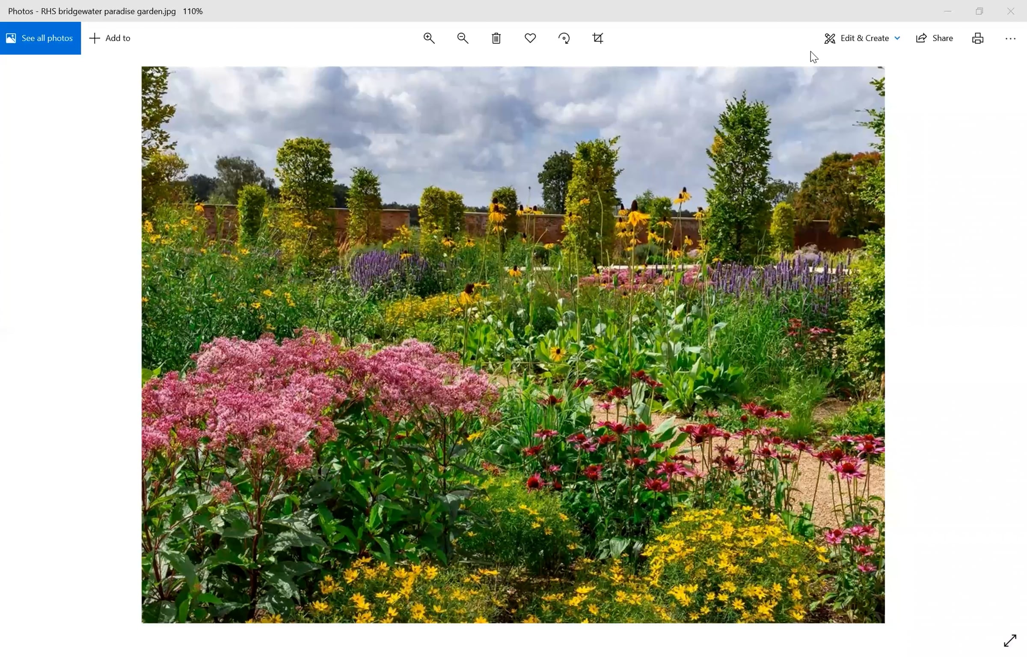Expand the Edit & Create dropdown arrow
The image size is (1027, 657).
[897, 38]
